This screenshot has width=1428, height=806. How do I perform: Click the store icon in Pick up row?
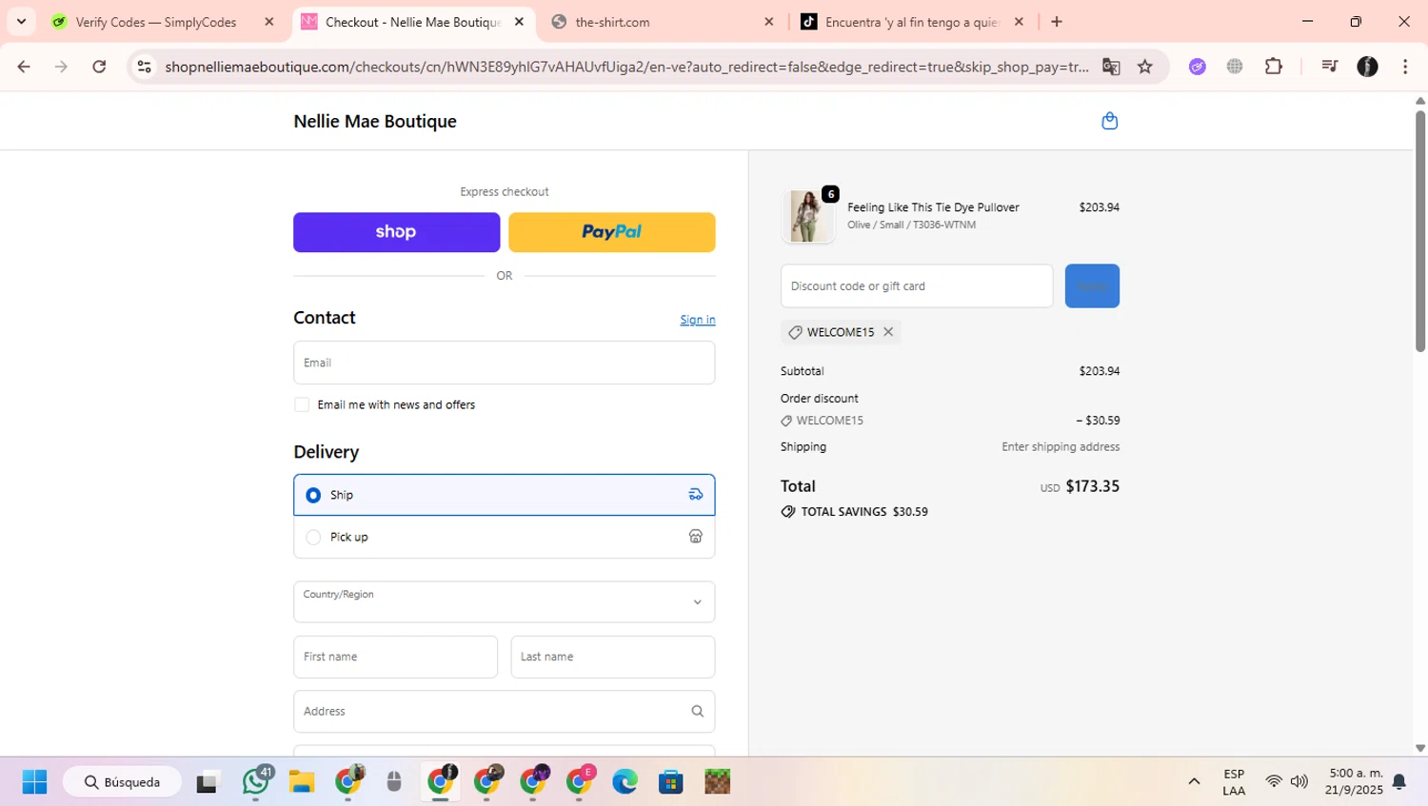(696, 537)
